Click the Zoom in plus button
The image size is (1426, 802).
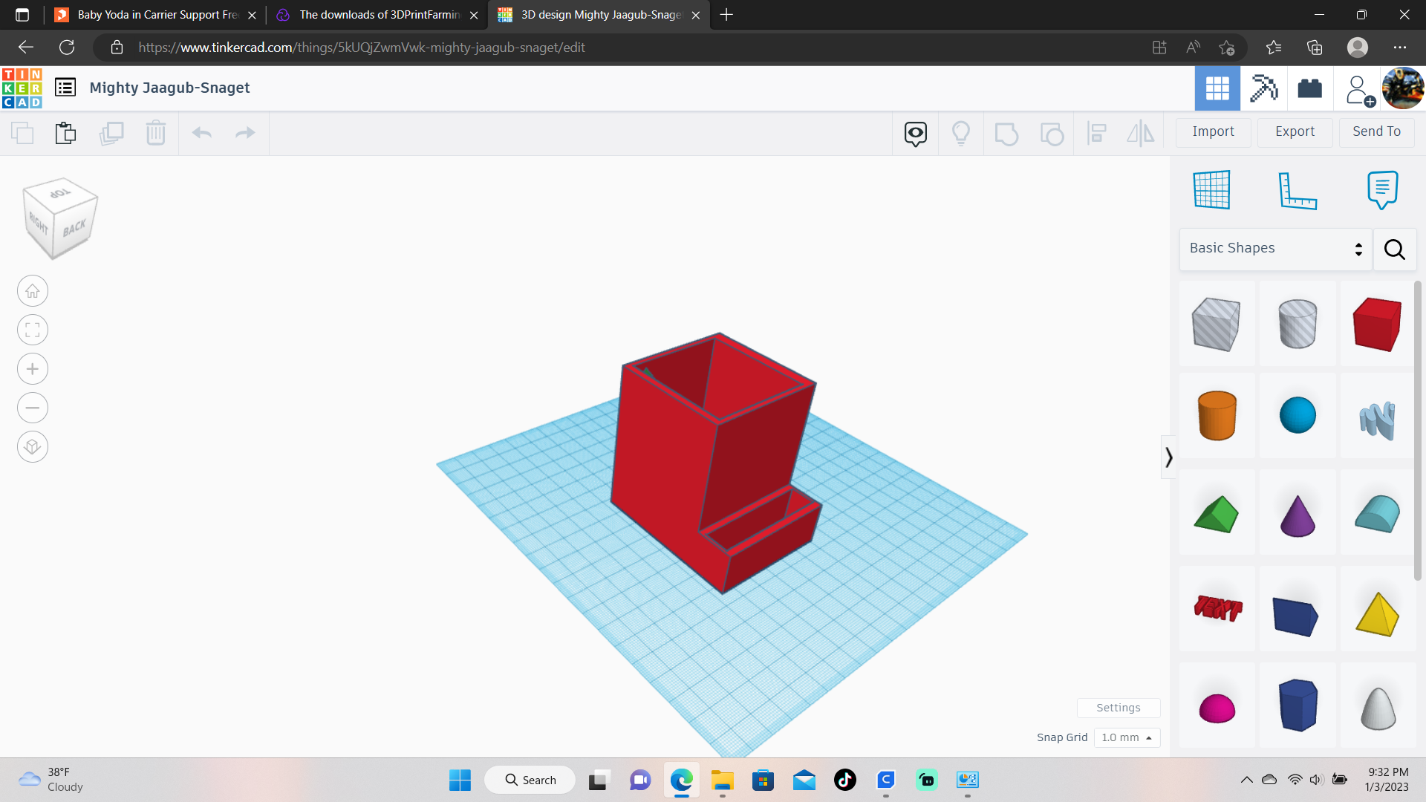[33, 369]
